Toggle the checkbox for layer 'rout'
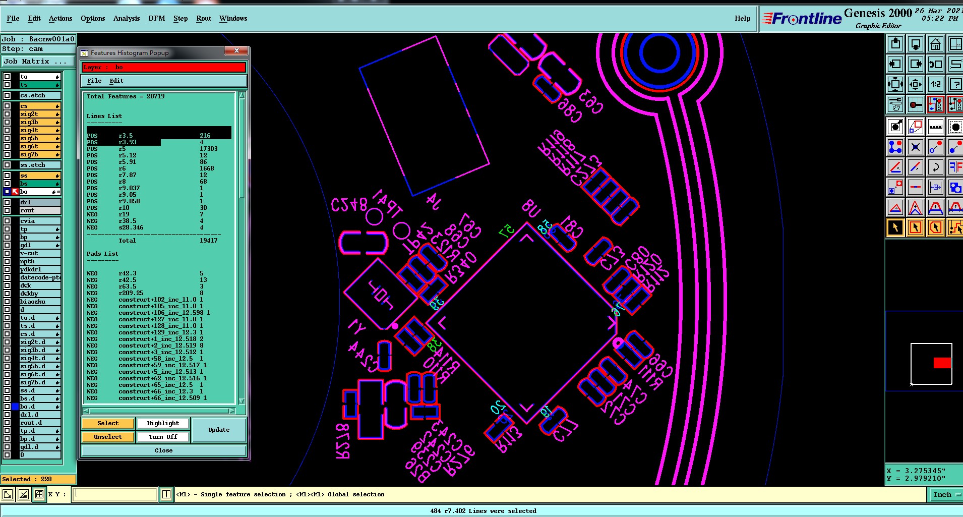963x517 pixels. pos(7,210)
